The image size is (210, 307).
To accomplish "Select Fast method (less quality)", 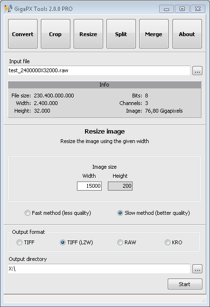I will point(58,213).
